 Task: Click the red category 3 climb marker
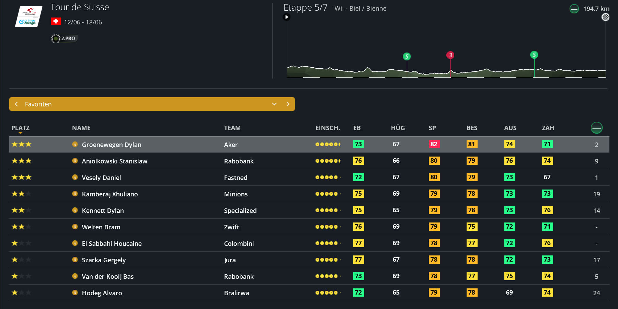pos(450,55)
